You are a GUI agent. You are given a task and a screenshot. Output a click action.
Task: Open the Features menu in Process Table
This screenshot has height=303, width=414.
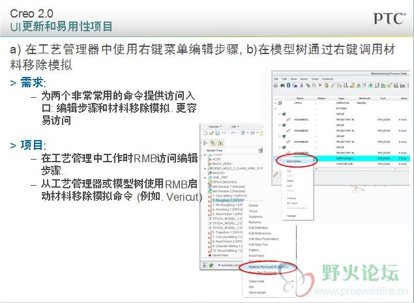pos(327,79)
